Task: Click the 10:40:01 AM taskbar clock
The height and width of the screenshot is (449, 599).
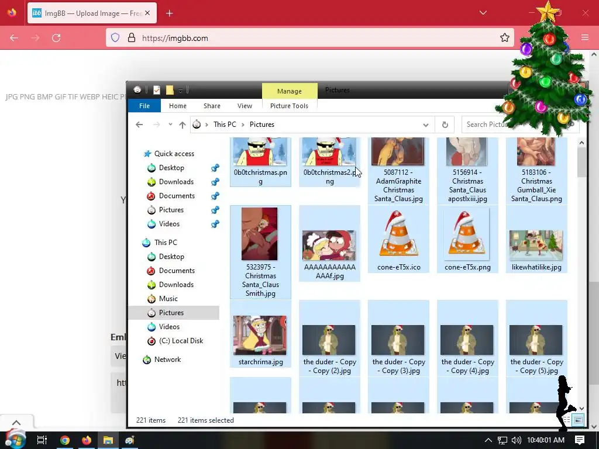Action: click(x=546, y=440)
